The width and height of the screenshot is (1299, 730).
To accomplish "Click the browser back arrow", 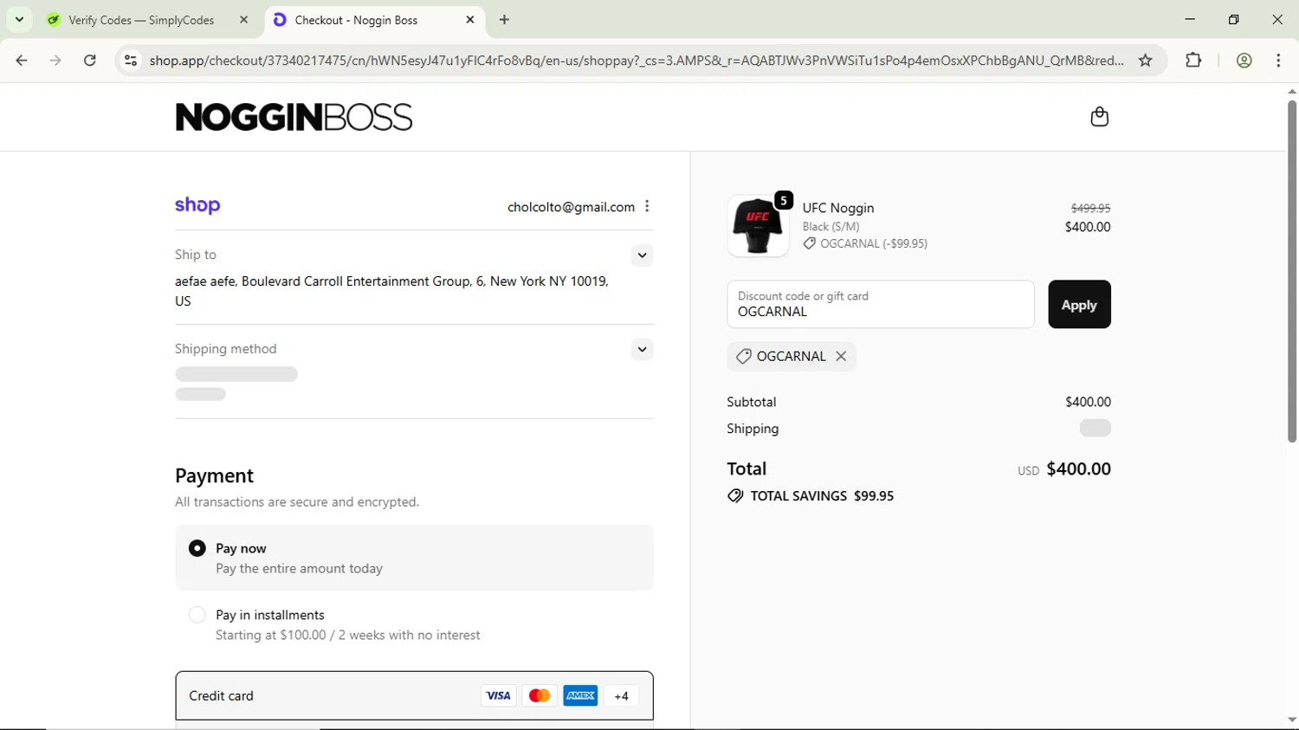I will pyautogui.click(x=22, y=61).
